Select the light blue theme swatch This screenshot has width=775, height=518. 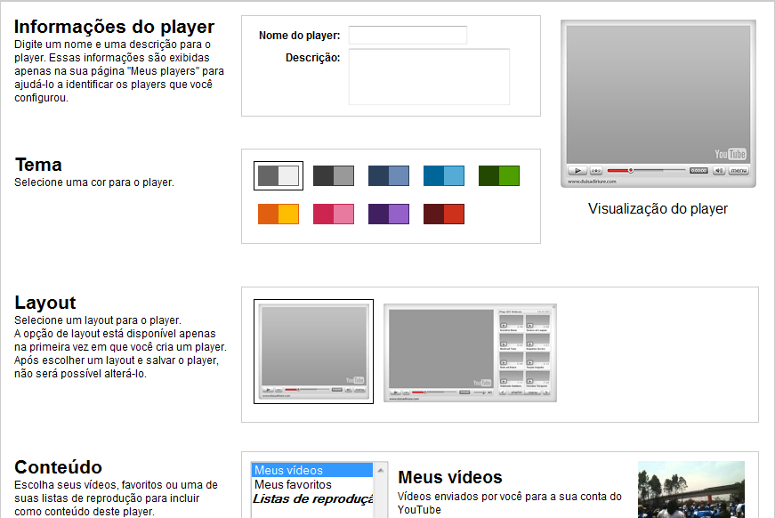444,176
